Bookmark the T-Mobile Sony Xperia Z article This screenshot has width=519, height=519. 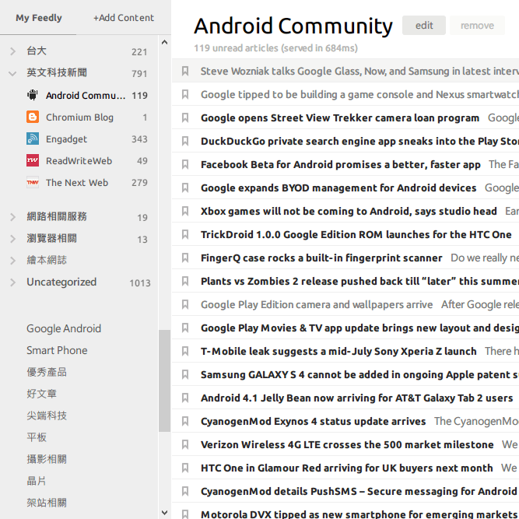pos(185,351)
